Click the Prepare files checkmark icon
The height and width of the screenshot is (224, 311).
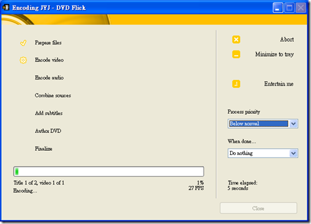click(x=23, y=42)
